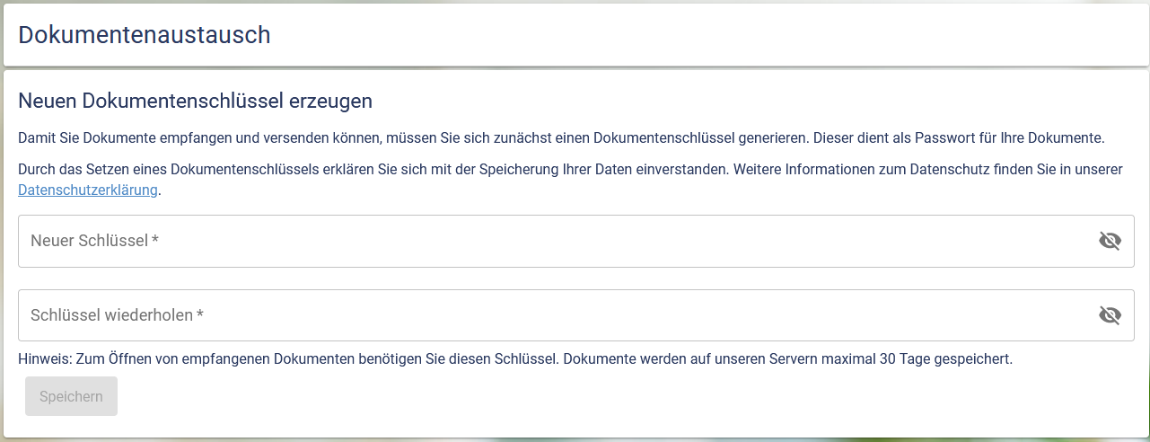Show the Neuer Schlüssel password text
Viewport: 1150px width, 442px height.
(1110, 241)
